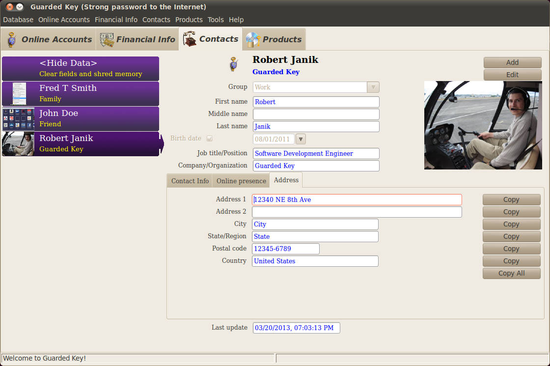The height and width of the screenshot is (366, 550).
Task: Click the key emblem beside Robert Janik heading
Action: click(x=234, y=64)
